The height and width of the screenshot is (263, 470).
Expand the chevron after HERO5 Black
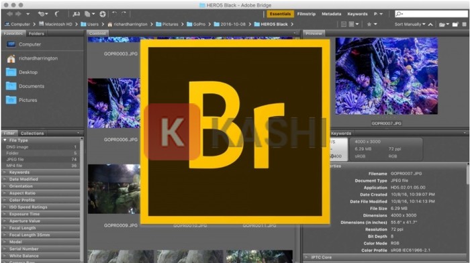point(292,24)
